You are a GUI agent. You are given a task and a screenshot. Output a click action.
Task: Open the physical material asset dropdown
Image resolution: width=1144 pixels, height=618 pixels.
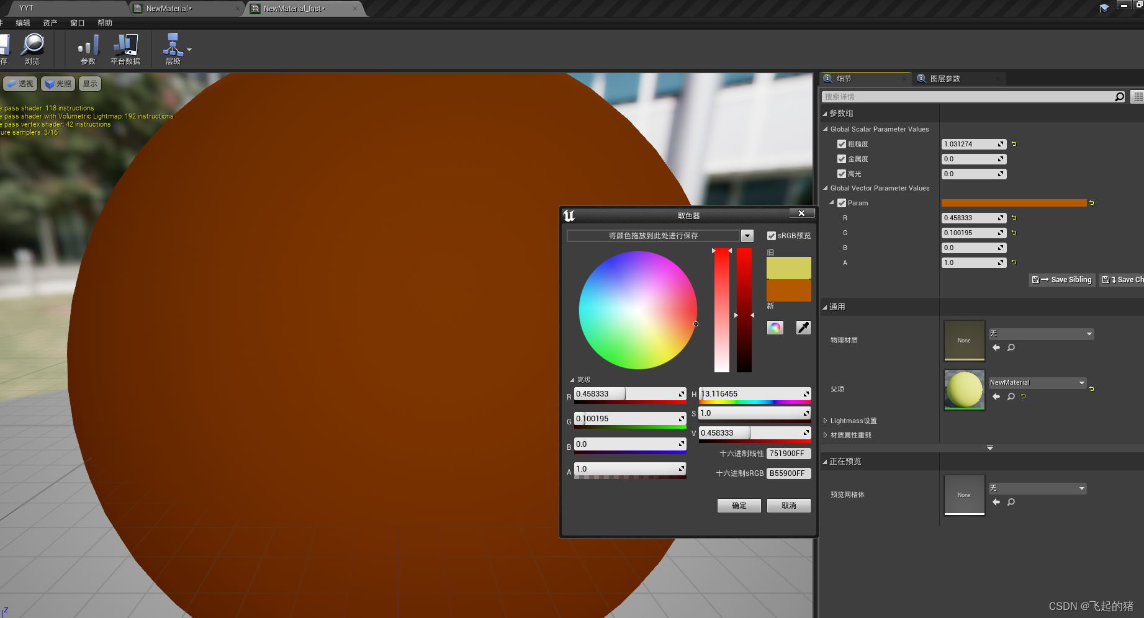tap(1041, 334)
